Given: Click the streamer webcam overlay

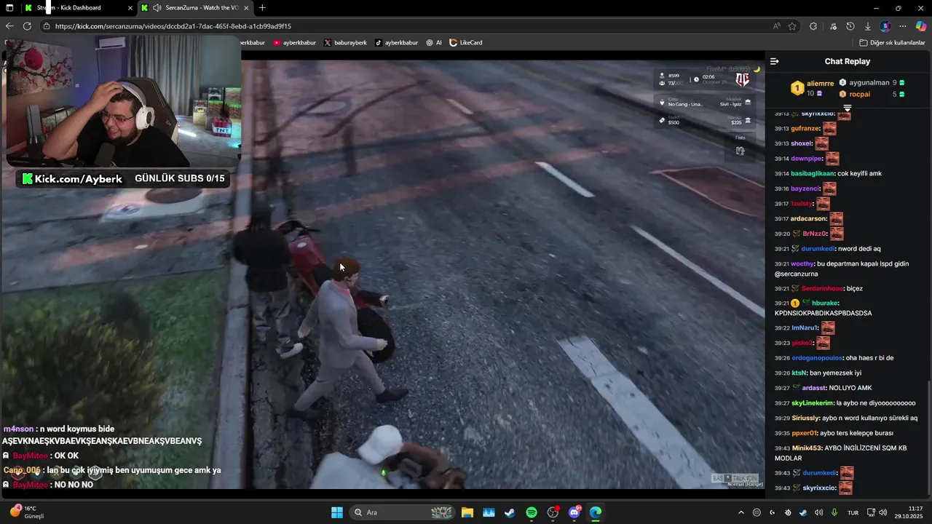Looking at the screenshot, I should click(x=122, y=102).
